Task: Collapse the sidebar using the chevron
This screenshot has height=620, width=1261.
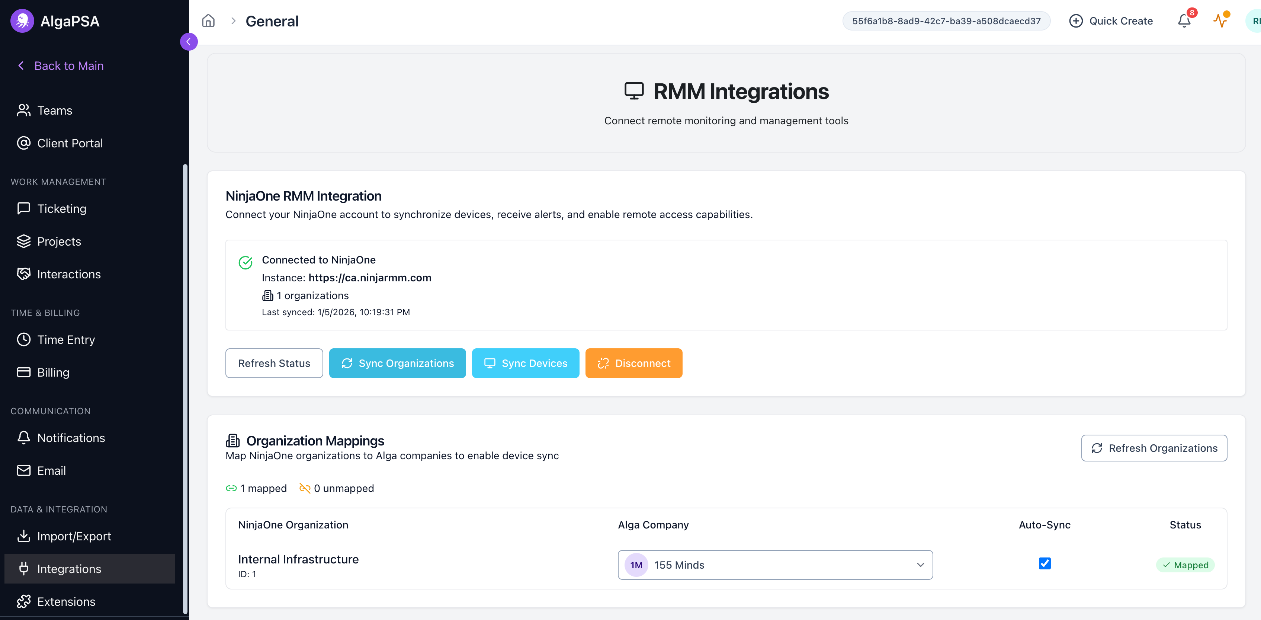Action: (x=189, y=42)
